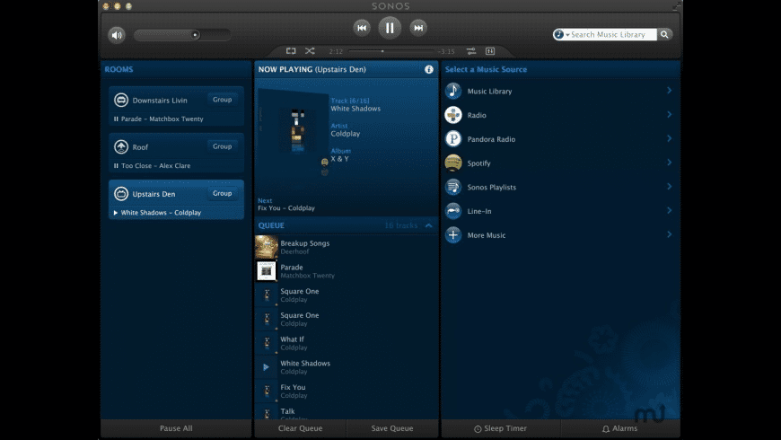Viewport: 781px width, 440px height.
Task: Group the Roof room
Action: (222, 146)
